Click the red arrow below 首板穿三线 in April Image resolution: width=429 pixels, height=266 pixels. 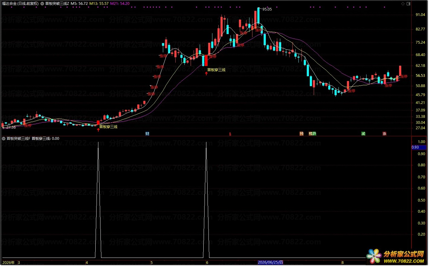(98, 130)
